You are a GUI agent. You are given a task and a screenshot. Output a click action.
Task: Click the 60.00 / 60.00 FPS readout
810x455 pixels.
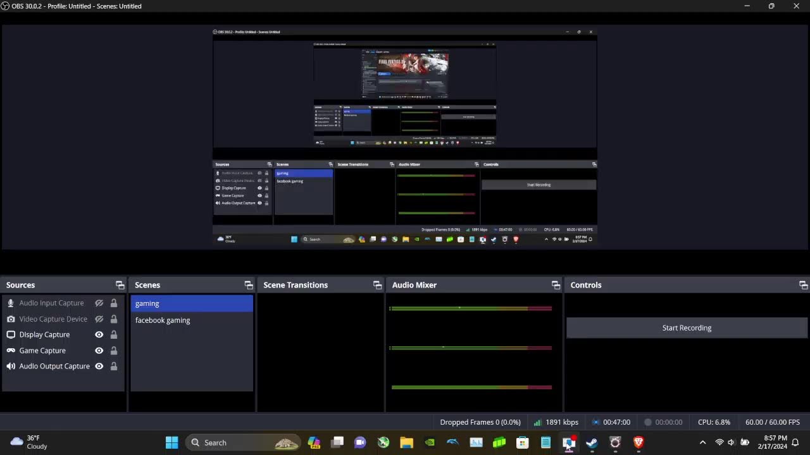(x=773, y=422)
